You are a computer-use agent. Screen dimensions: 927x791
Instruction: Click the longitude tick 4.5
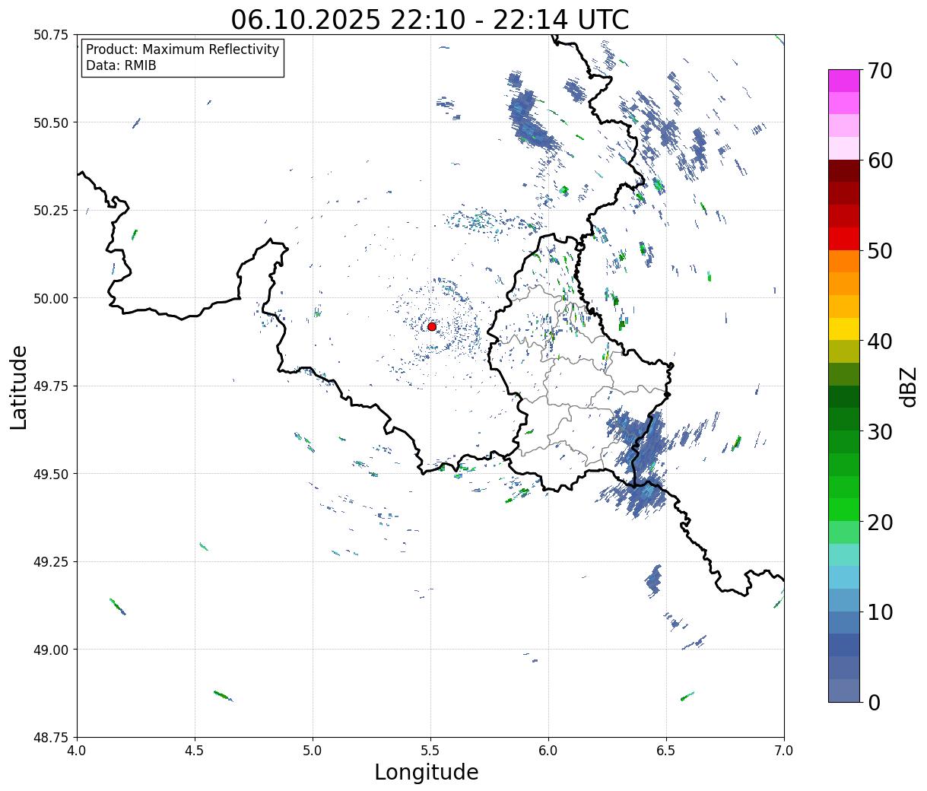(x=195, y=751)
